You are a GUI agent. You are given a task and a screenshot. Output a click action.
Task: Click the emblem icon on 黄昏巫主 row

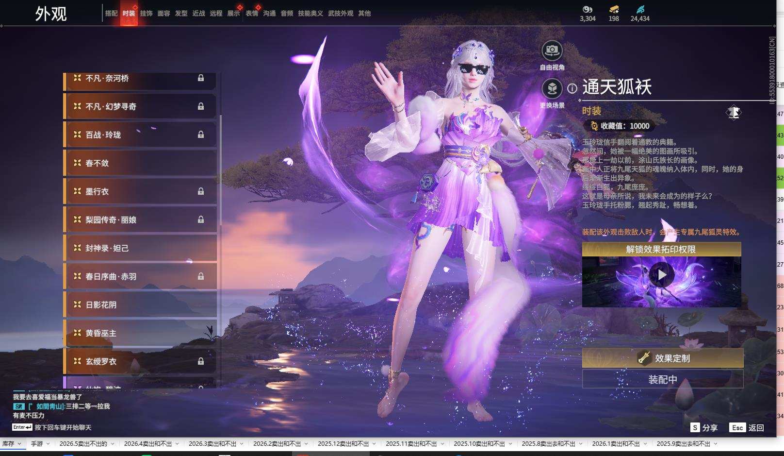coord(77,333)
